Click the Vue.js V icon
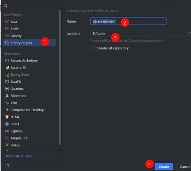 coord(7,145)
